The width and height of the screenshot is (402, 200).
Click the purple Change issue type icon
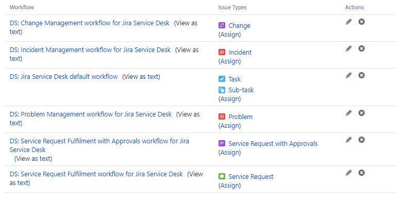click(x=222, y=25)
